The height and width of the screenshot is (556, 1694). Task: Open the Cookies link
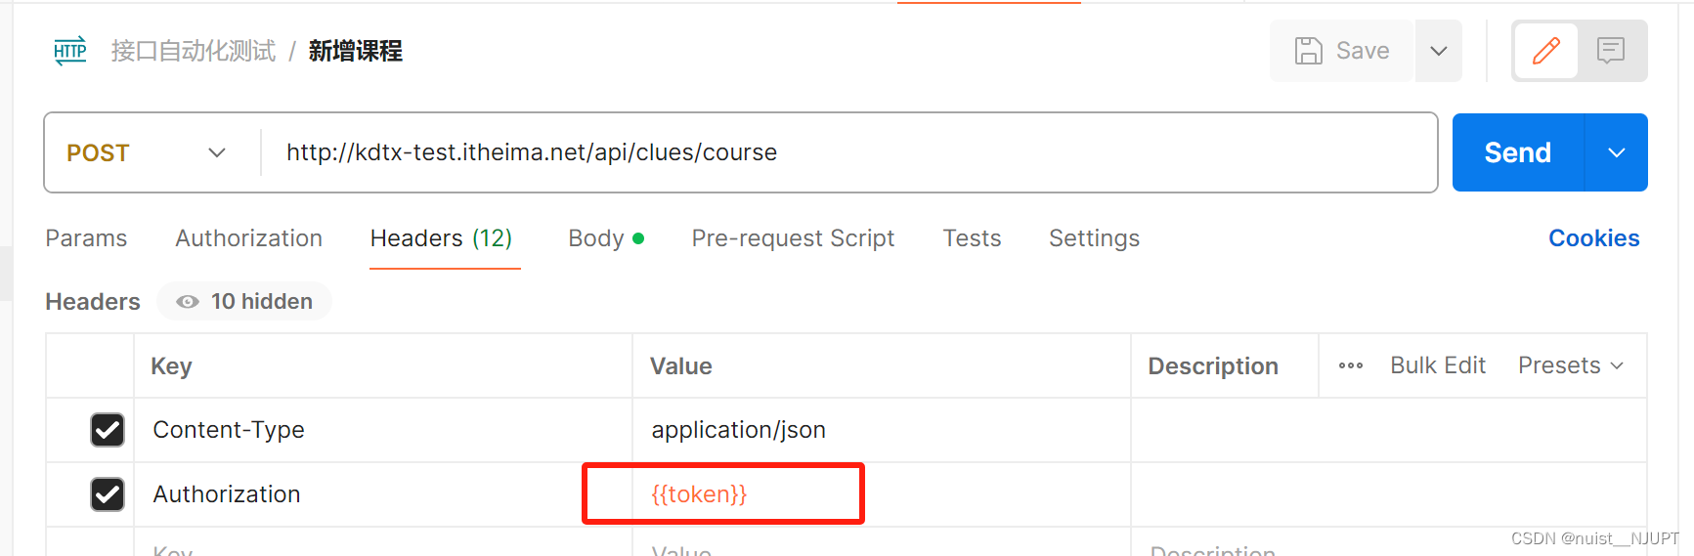click(x=1593, y=238)
